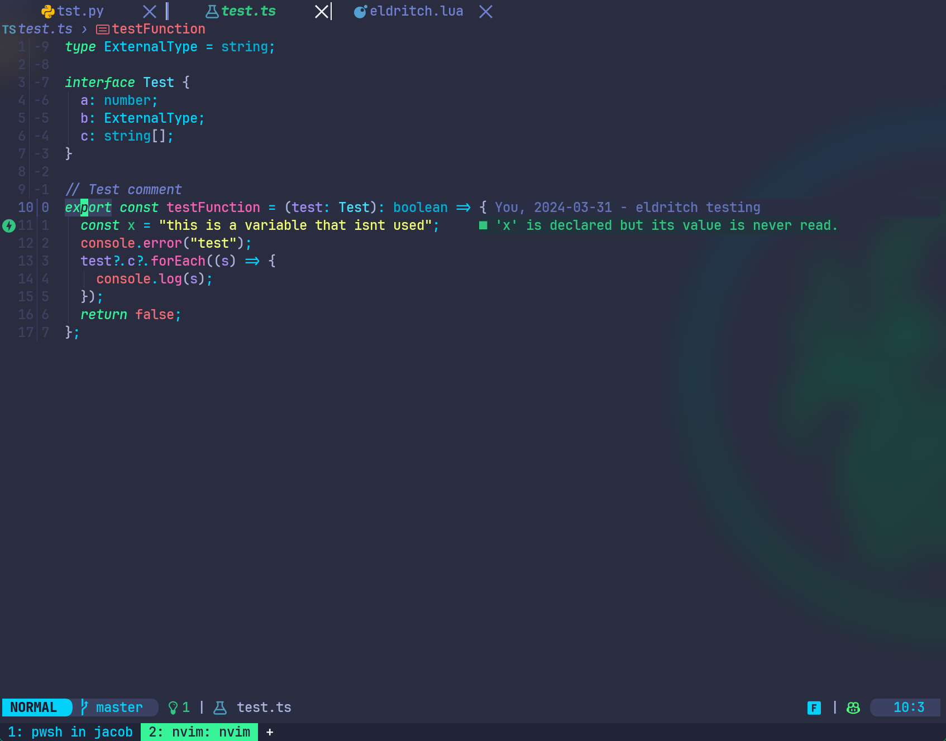Click the export keyword on line 10
Screen dimensions: 946x741
(x=88, y=208)
